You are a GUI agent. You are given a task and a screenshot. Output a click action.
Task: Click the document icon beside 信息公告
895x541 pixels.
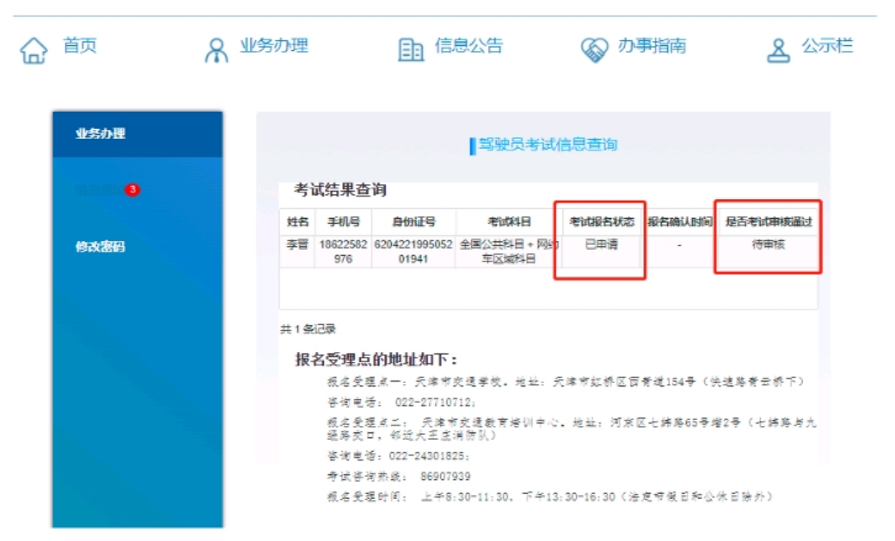pos(410,50)
